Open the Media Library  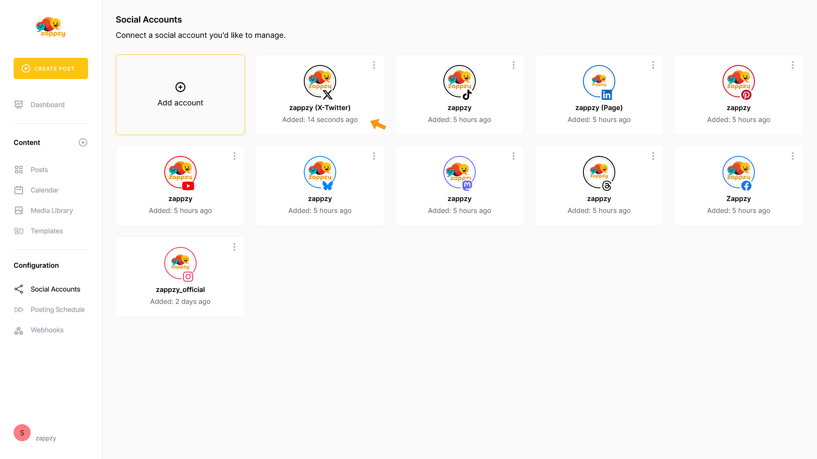[x=51, y=210]
